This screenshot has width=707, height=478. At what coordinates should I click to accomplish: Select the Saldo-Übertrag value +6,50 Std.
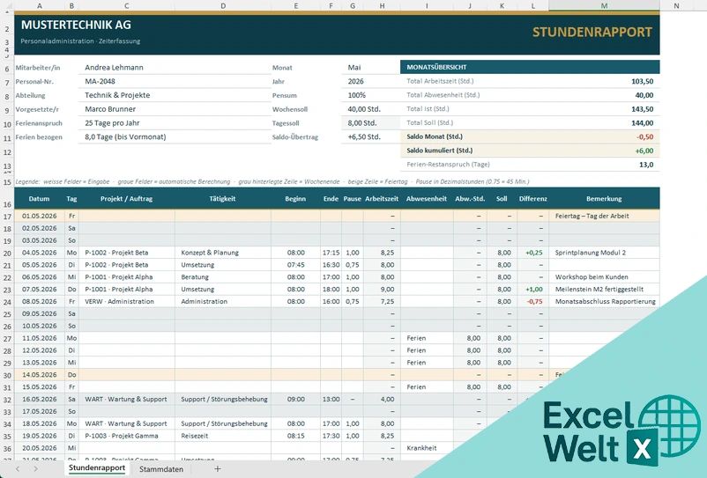(x=370, y=136)
